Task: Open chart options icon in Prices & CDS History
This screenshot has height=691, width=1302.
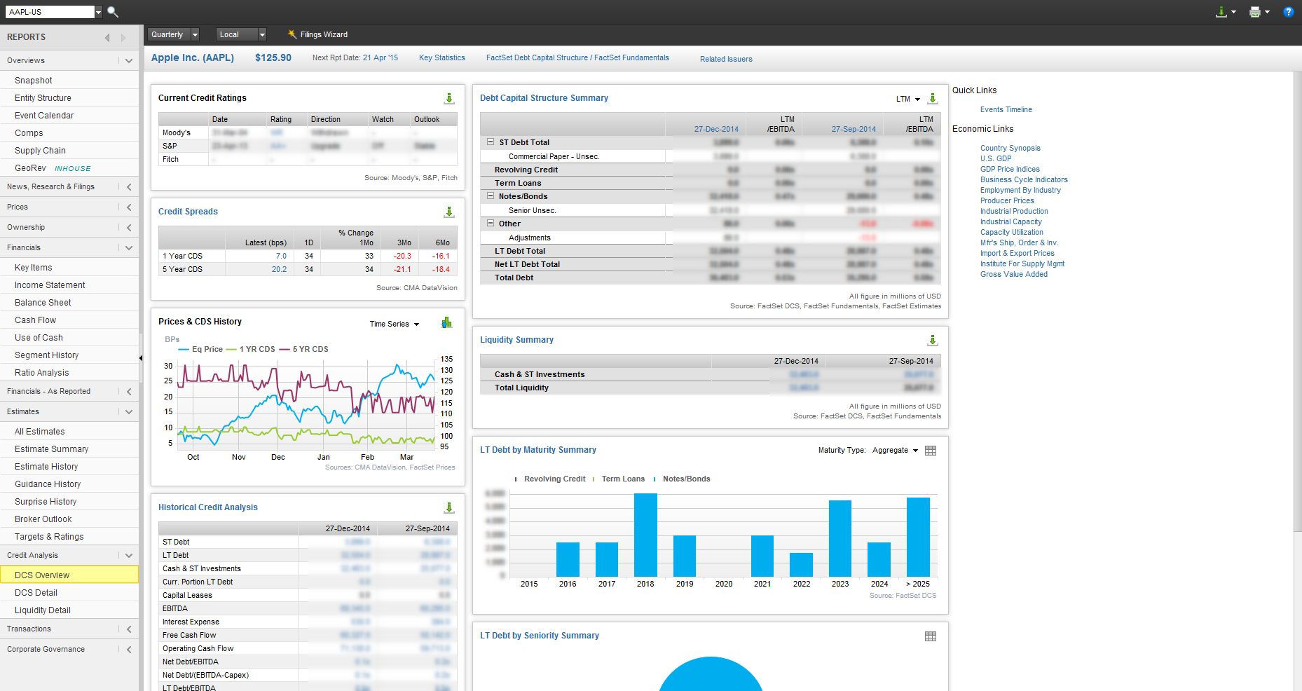Action: (x=446, y=323)
